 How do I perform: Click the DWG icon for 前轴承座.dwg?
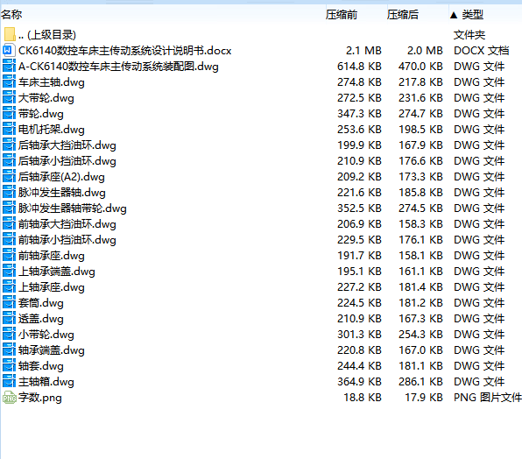[9, 256]
